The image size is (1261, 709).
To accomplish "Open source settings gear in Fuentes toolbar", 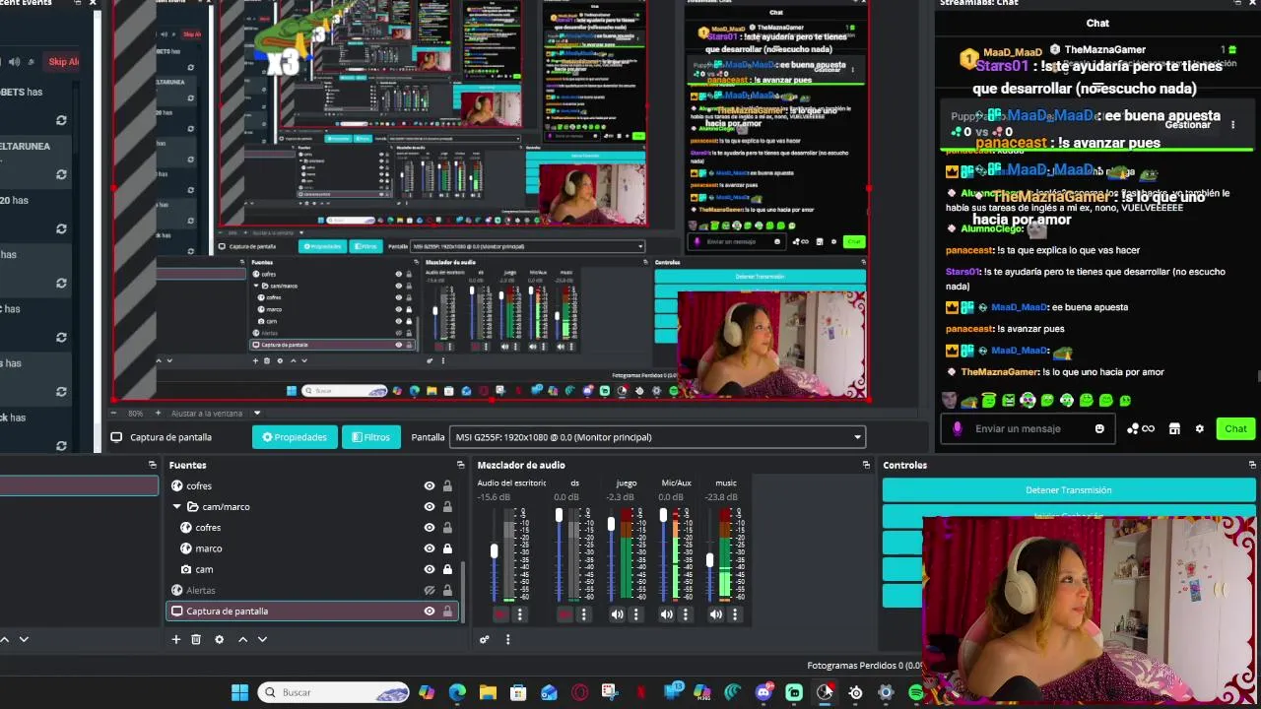I will click(219, 639).
